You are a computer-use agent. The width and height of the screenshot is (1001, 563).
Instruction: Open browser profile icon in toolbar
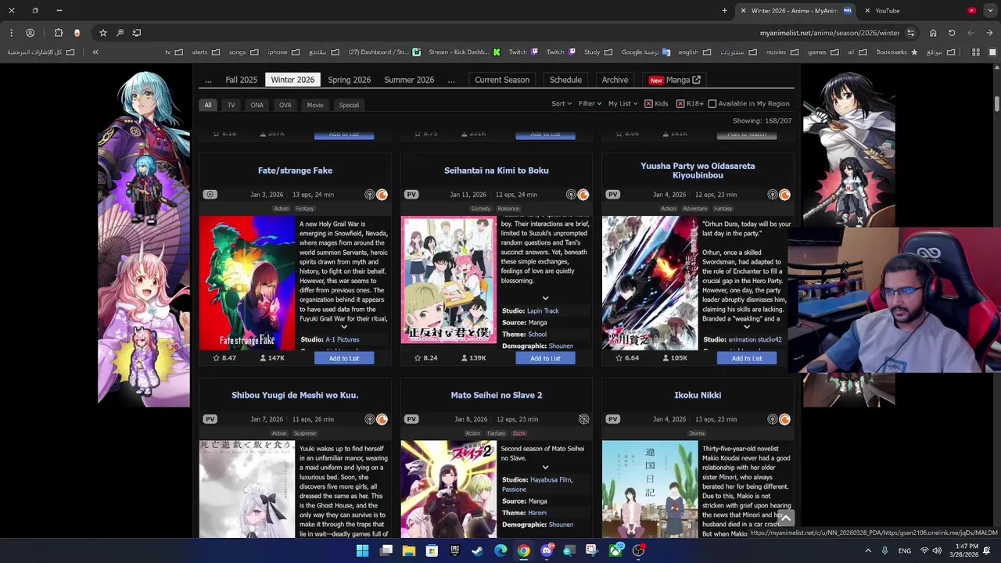point(30,33)
